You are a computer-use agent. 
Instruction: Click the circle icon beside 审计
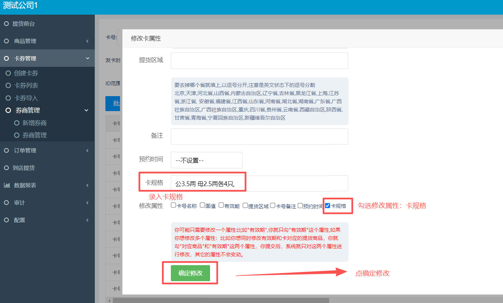pyautogui.click(x=6, y=202)
